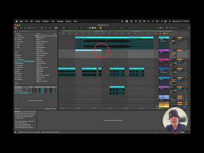Open the Create menu
Screen dimensions: 204x153
point(38,21)
